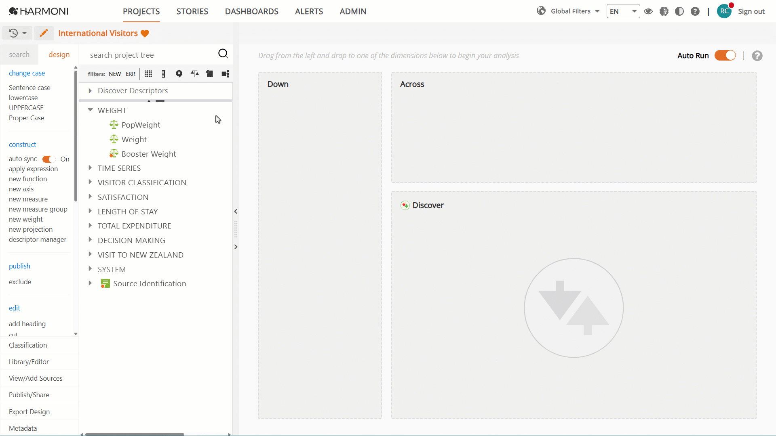Open the history clock icon
Viewport: 776px width, 436px height.
(x=13, y=33)
